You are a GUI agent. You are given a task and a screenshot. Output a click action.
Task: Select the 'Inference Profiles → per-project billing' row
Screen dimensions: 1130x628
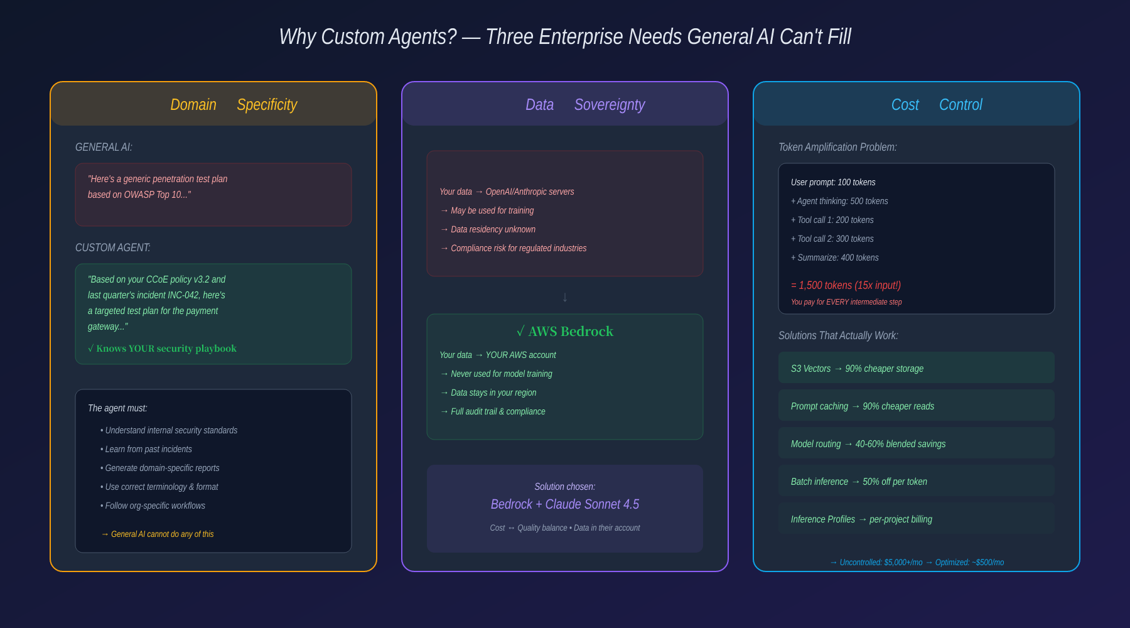917,518
